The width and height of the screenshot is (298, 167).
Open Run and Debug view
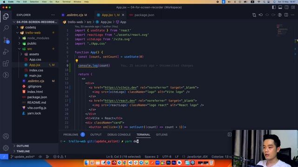(6, 51)
